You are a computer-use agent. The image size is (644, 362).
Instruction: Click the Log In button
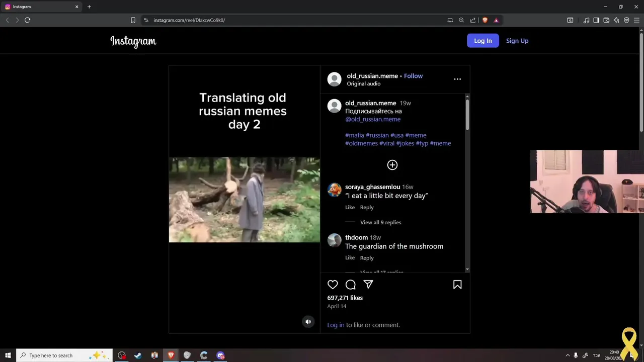click(x=482, y=41)
